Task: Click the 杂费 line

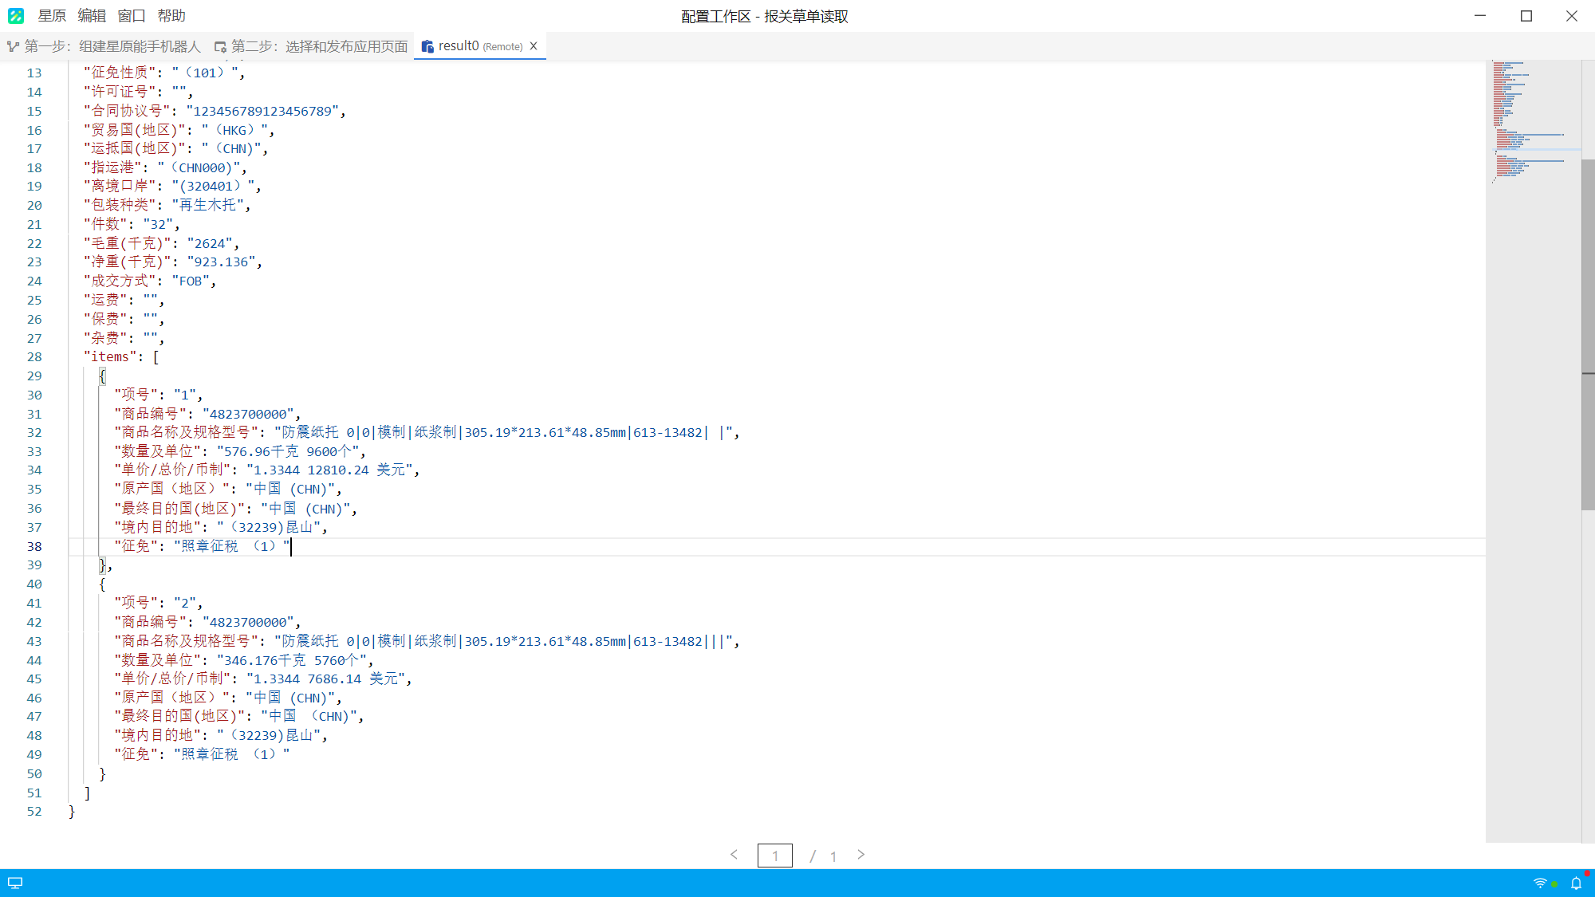Action: (x=124, y=338)
